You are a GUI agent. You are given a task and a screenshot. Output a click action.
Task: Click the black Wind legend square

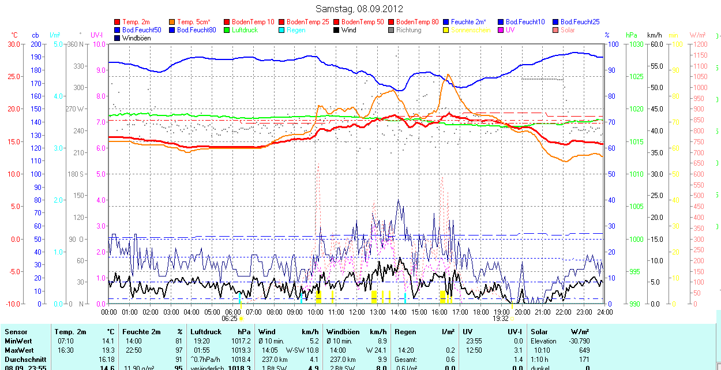pos(336,30)
